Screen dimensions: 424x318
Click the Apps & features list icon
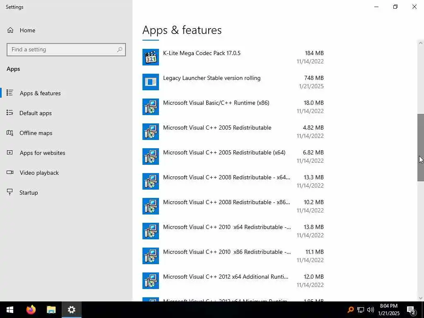click(10, 93)
